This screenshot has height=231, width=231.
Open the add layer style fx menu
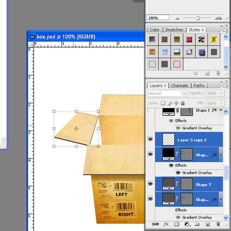tap(166, 224)
